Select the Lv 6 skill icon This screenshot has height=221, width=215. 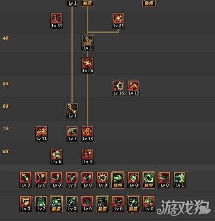57,156
